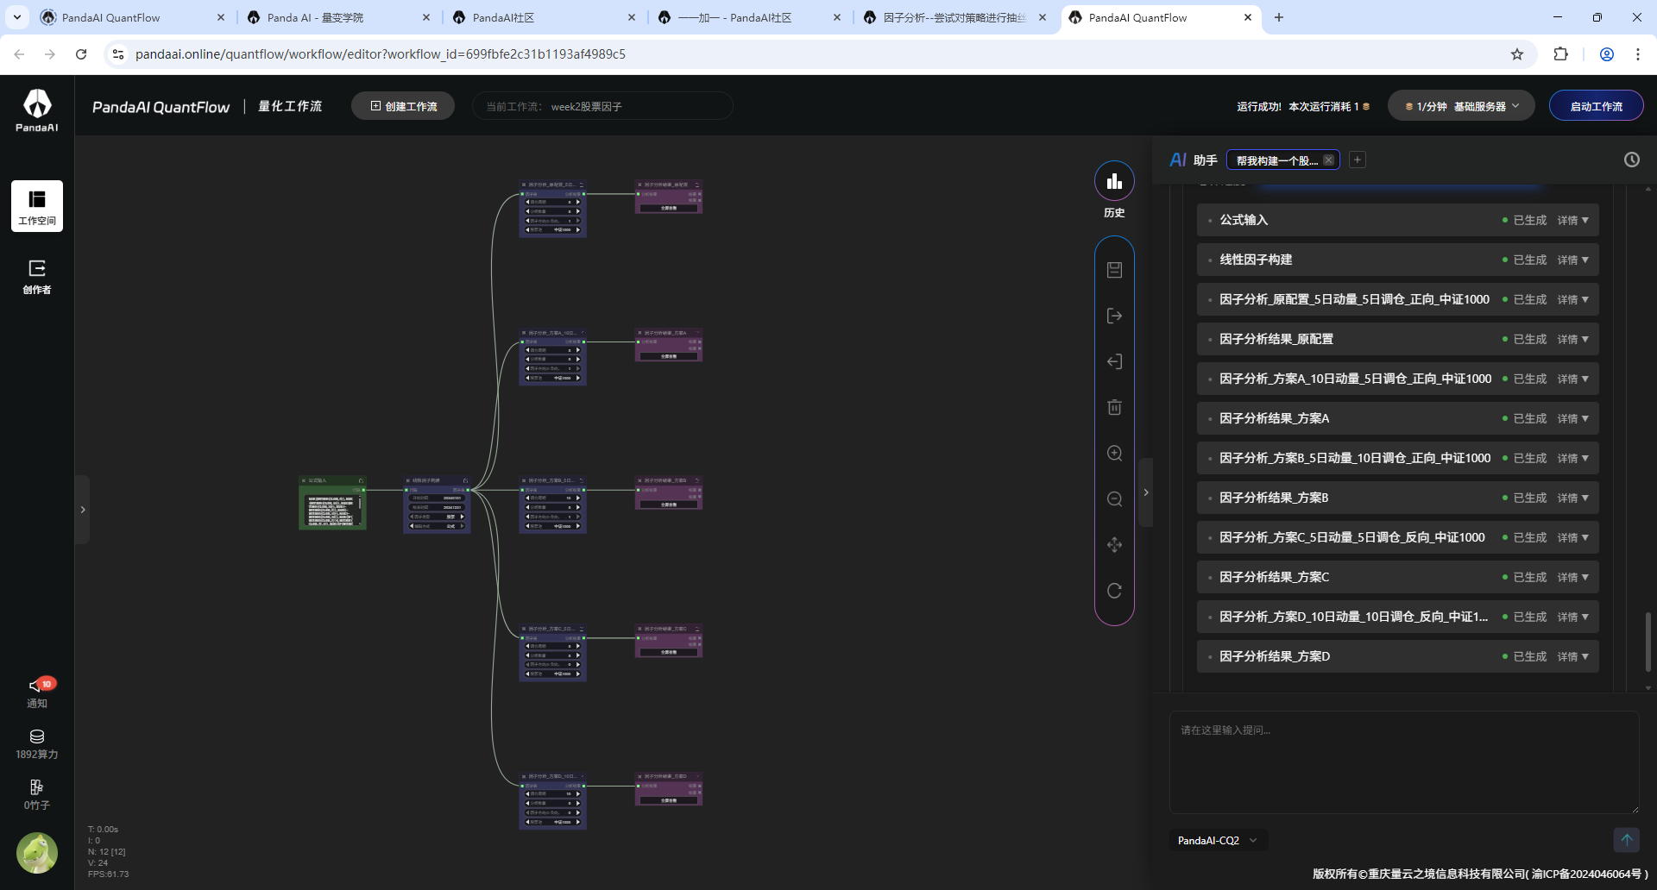Screen dimensions: 1657x890
Task: Open AI assistant chat history clock icon
Action: click(x=1631, y=160)
